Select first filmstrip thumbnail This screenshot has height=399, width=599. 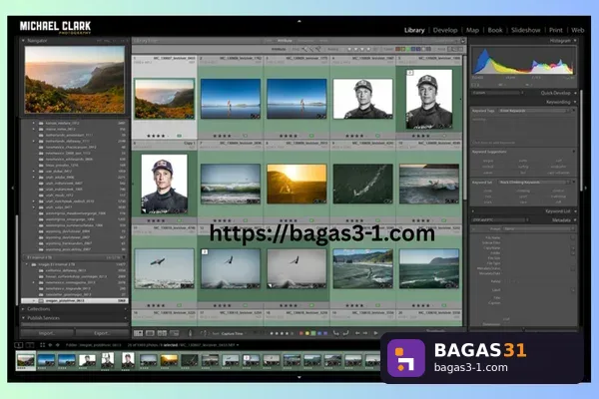pos(26,360)
